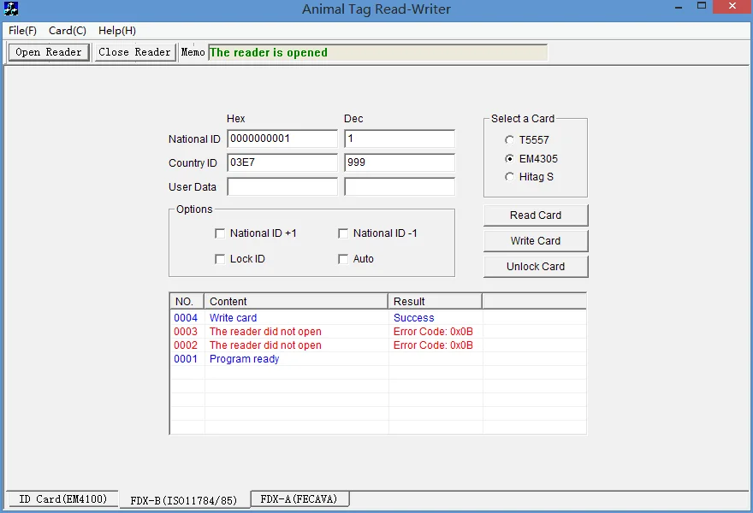Viewport: 753px width, 513px height.
Task: Enable the National ID +1 option
Action: coord(220,233)
